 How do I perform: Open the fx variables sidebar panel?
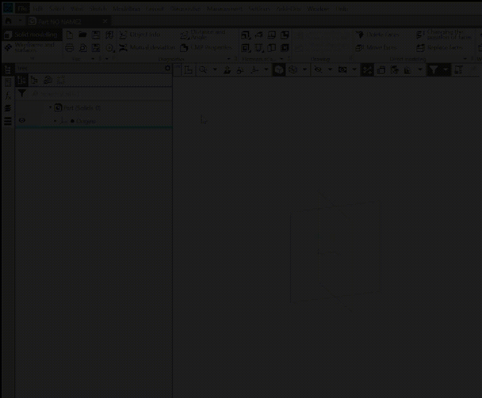pyautogui.click(x=8, y=96)
